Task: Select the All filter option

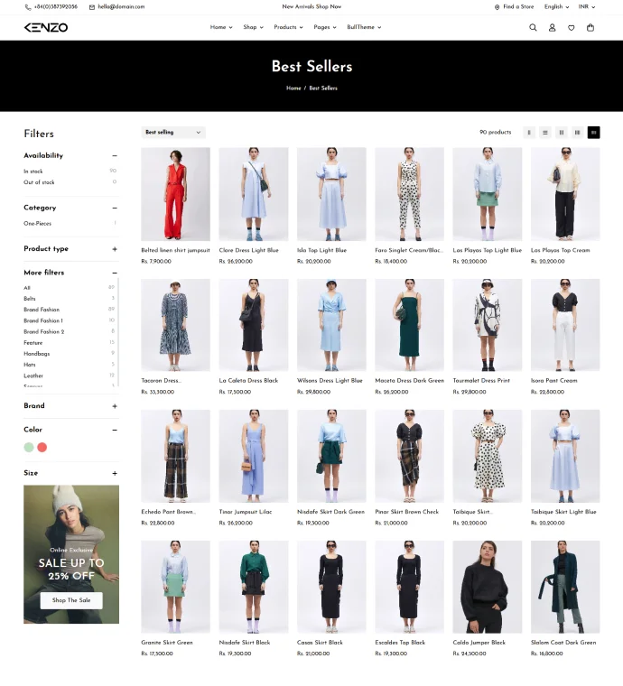Action: [27, 287]
